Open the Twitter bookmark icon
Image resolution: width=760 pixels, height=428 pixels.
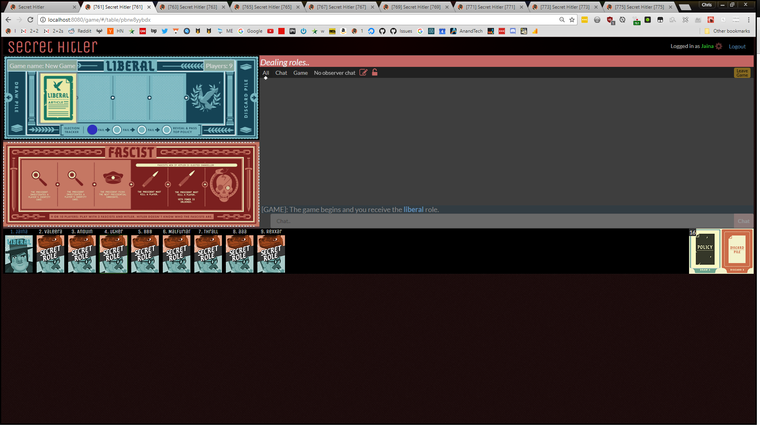point(165,31)
